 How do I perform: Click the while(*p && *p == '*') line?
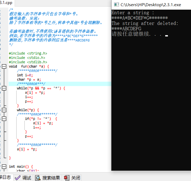point(41,88)
